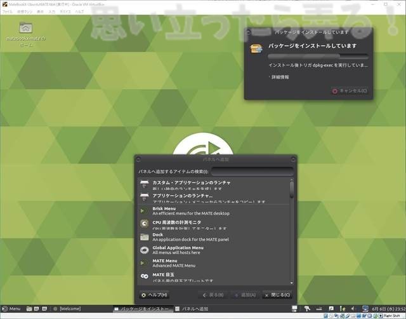Select カスタム・アプリケーションのランチャ row

pyautogui.click(x=214, y=184)
